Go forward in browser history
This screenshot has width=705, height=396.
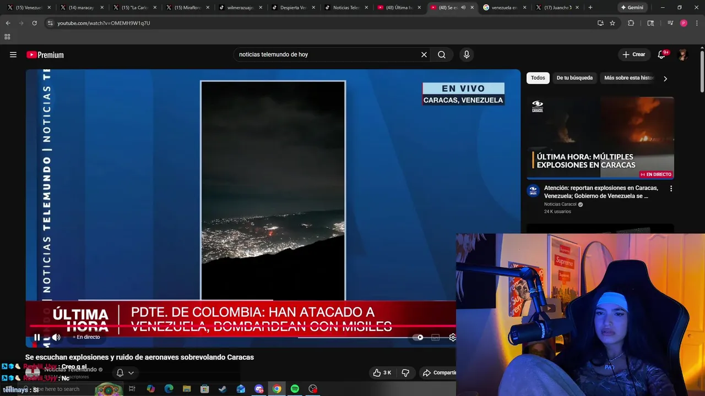pyautogui.click(x=21, y=23)
